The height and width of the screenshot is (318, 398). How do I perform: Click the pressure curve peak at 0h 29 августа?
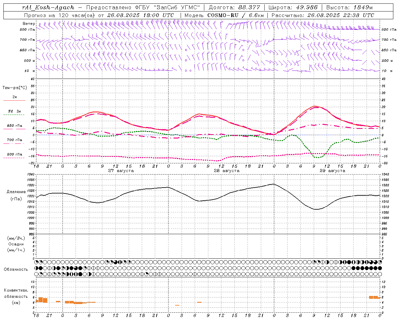(x=274, y=184)
